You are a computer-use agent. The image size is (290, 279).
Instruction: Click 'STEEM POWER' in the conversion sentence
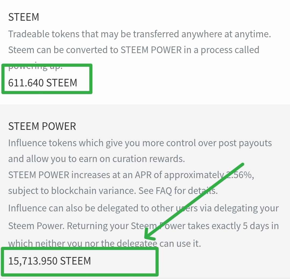pos(151,50)
